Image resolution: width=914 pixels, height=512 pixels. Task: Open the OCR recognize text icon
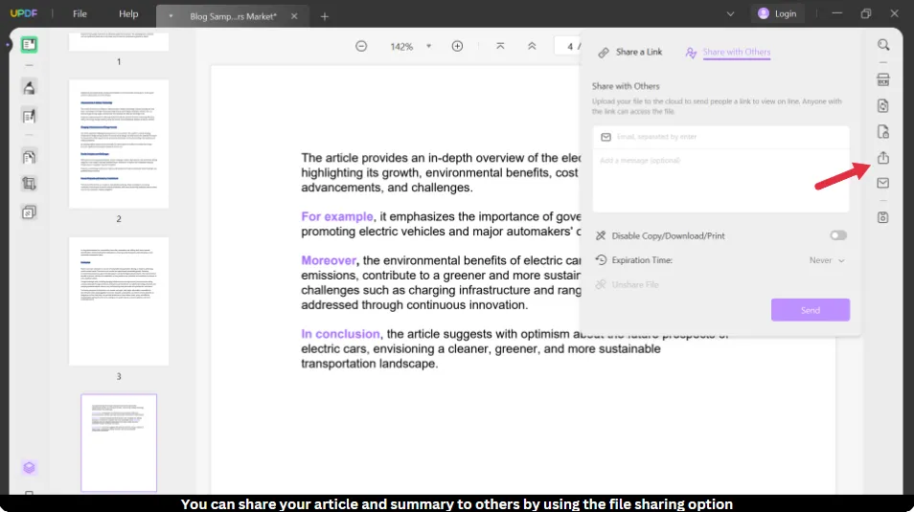tap(883, 79)
